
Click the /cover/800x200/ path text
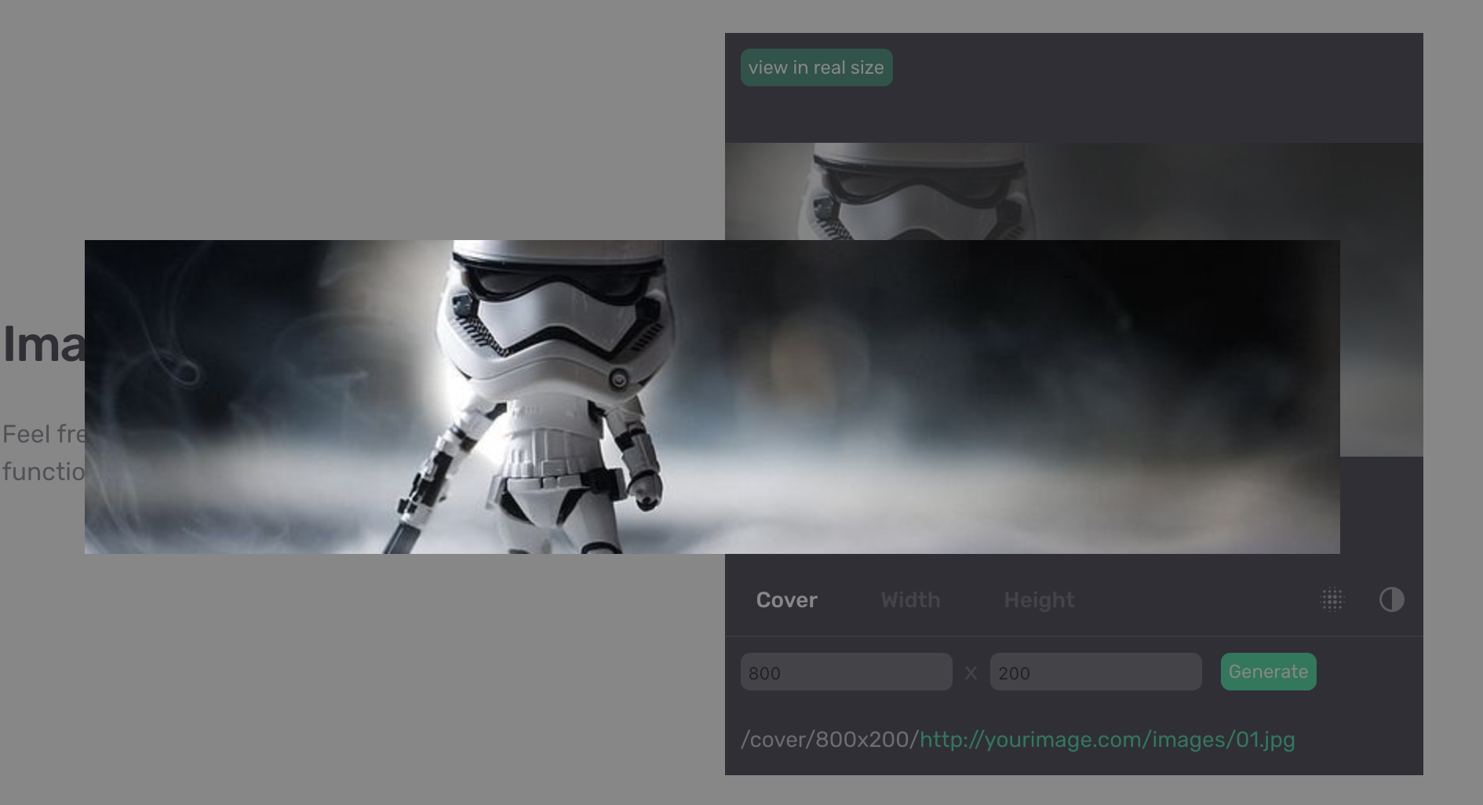coord(829,740)
